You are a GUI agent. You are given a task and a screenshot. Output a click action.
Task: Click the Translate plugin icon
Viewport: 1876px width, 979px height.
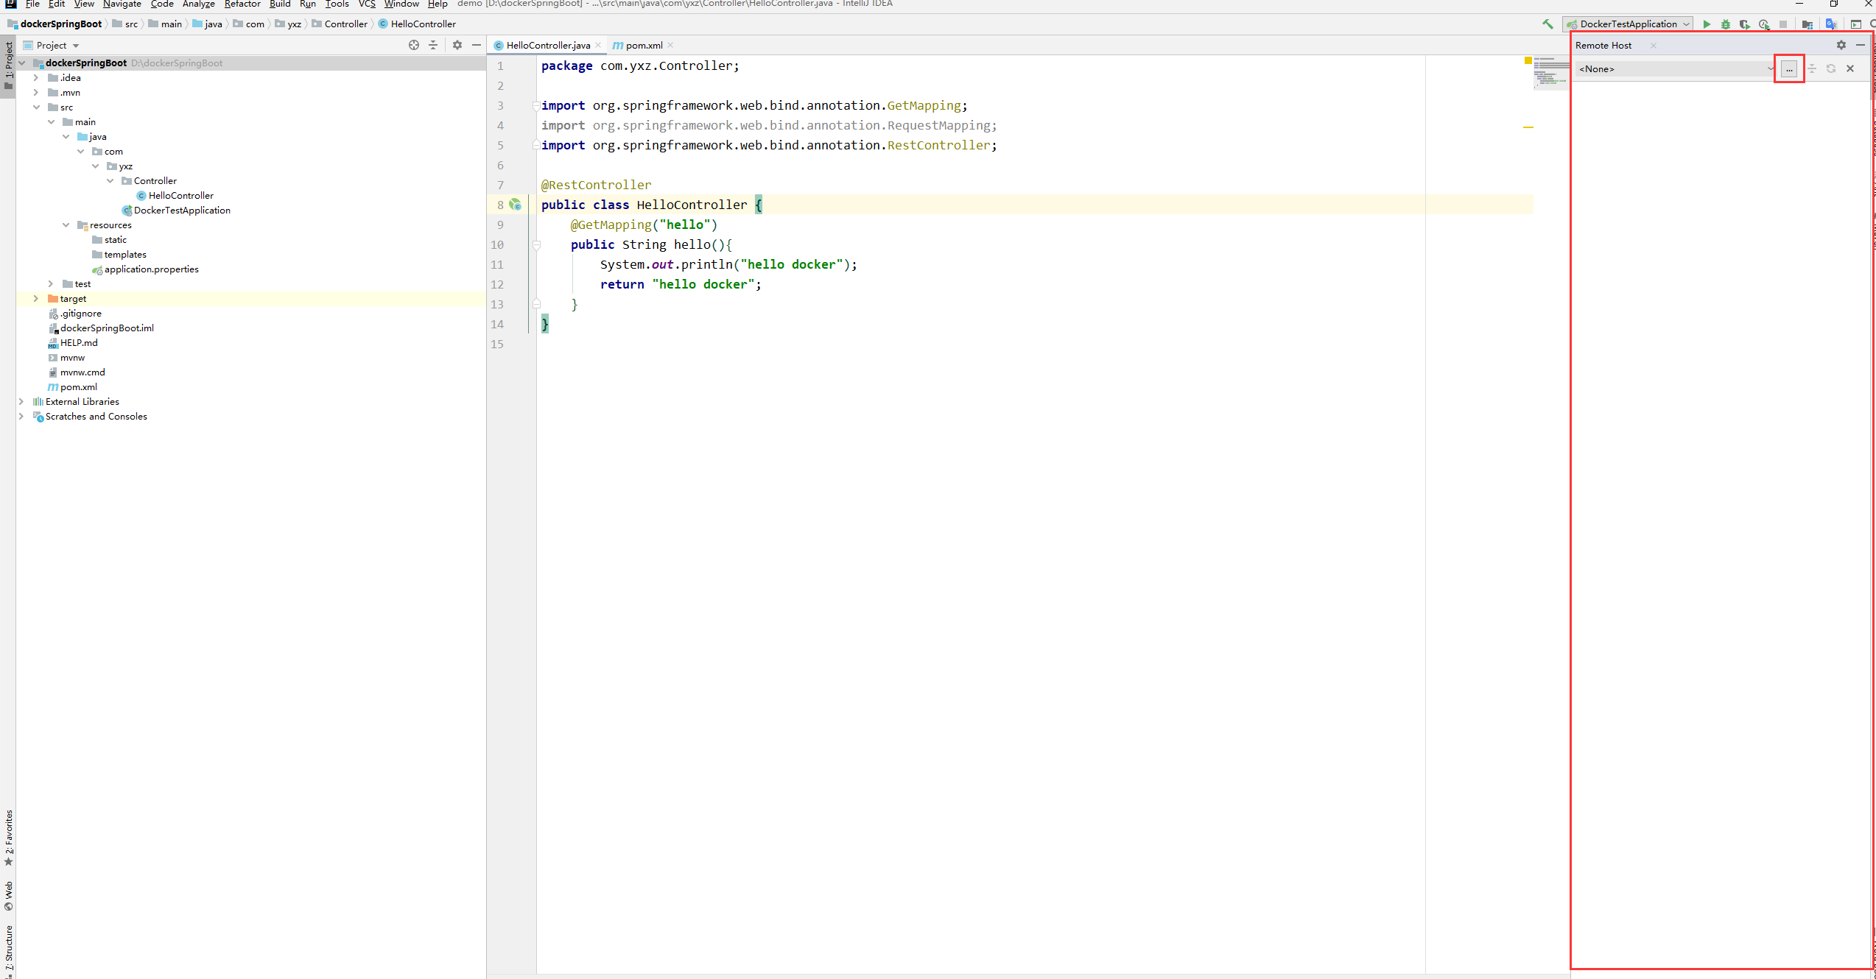coord(1832,24)
